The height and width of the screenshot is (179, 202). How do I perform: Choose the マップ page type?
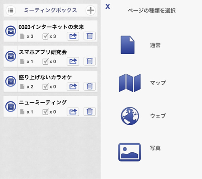click(x=130, y=83)
